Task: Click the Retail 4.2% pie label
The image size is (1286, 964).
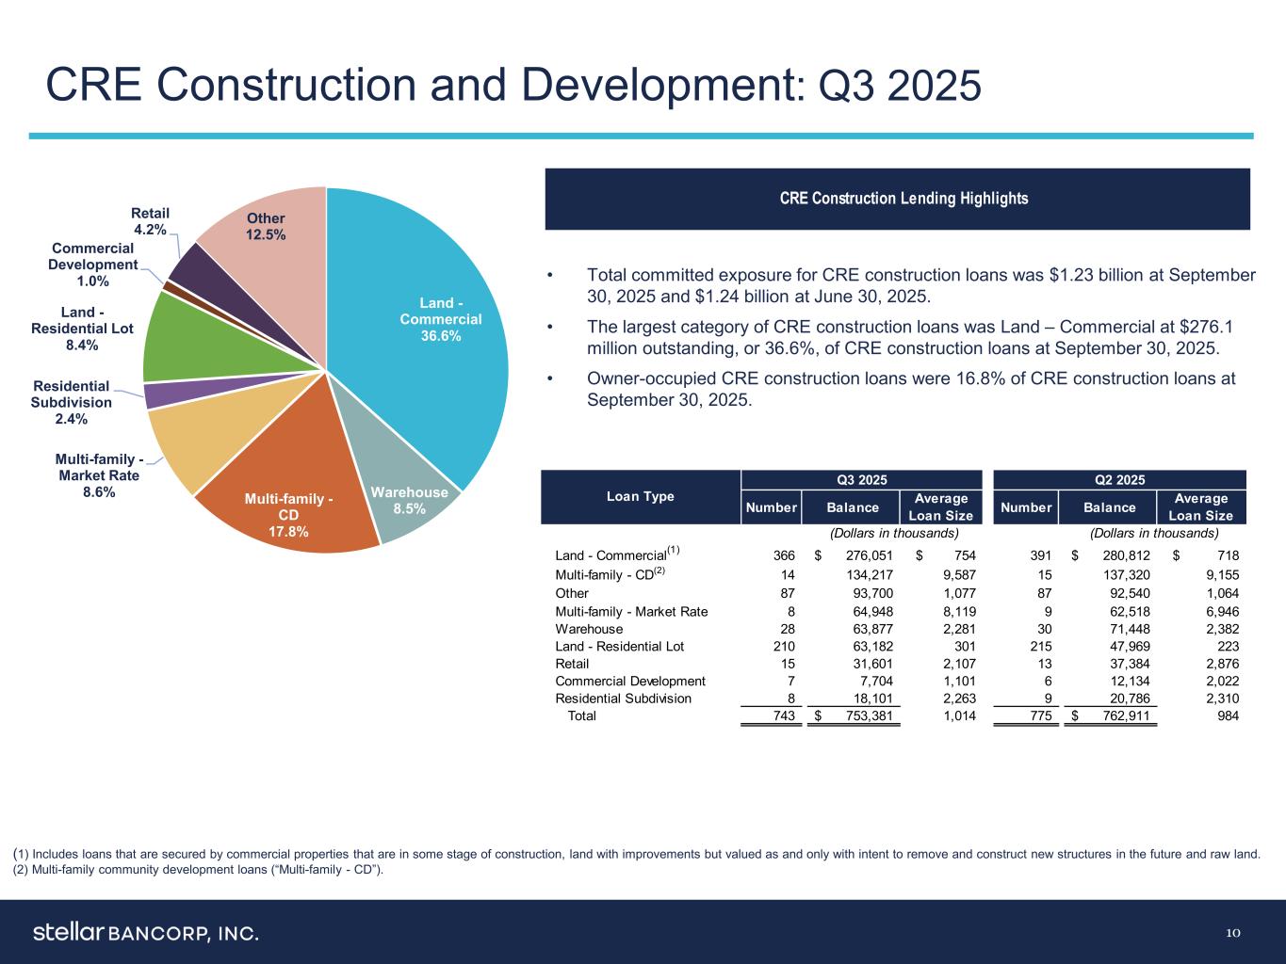Action: 150,221
